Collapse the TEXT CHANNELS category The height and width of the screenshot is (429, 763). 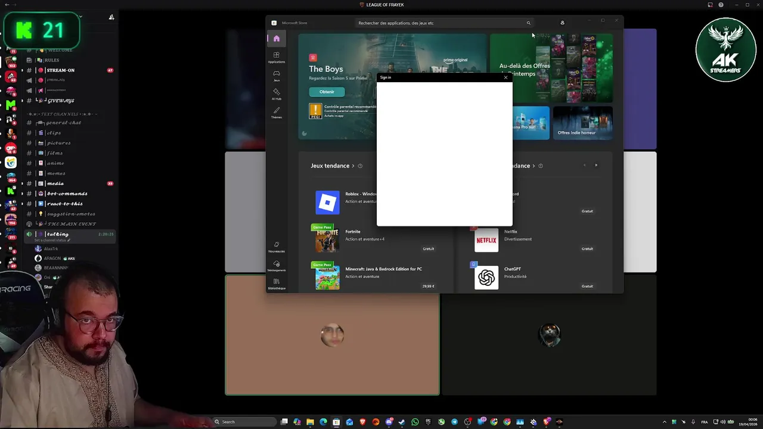pyautogui.click(x=62, y=114)
